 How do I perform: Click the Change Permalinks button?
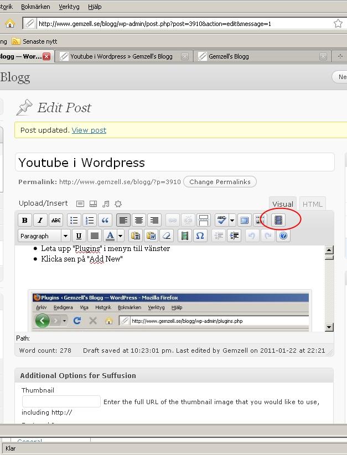tap(220, 182)
